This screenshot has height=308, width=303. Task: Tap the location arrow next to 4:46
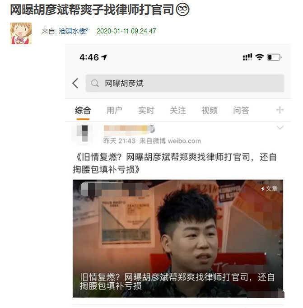104,57
